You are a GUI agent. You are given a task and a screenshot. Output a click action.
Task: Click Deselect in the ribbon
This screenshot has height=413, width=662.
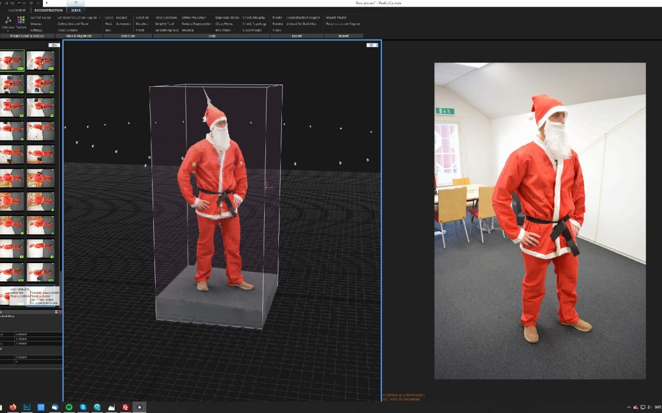142,24
